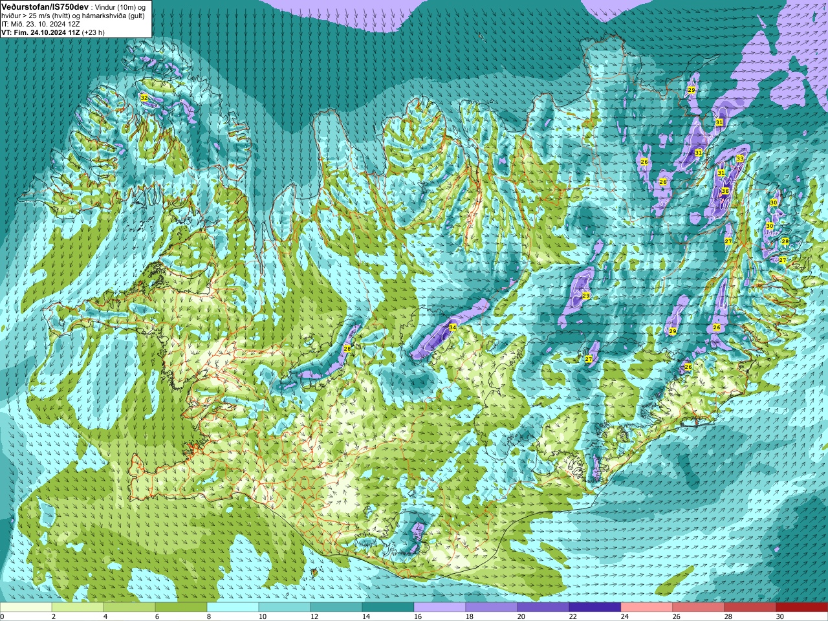Select the 18–20 m/s medium purple legend swatch
828x621 pixels.
pos(492,607)
